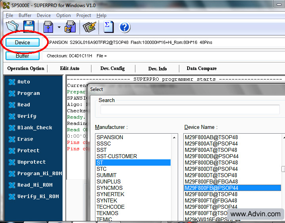This screenshot has width=285, height=223.
Task: Run the Protect operation
Action: point(24,151)
